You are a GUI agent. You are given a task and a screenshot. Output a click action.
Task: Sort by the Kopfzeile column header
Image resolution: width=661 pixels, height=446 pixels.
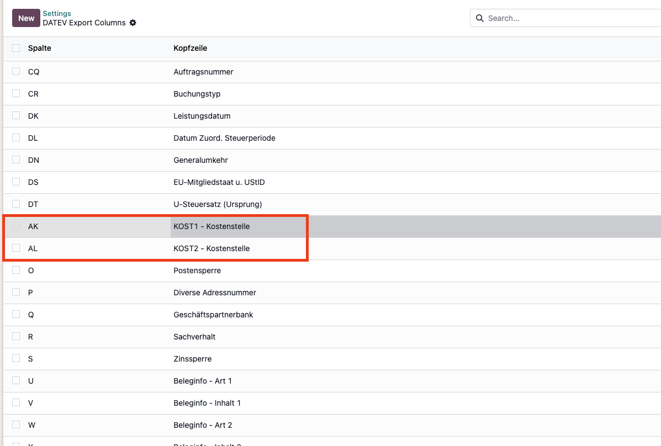pyautogui.click(x=191, y=48)
